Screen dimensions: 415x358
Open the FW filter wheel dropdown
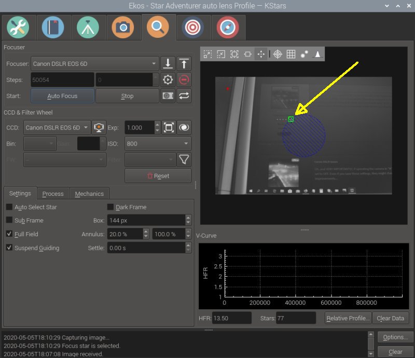(x=64, y=160)
